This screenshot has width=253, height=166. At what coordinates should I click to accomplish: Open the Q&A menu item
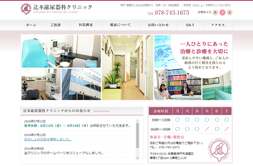pos(190,25)
